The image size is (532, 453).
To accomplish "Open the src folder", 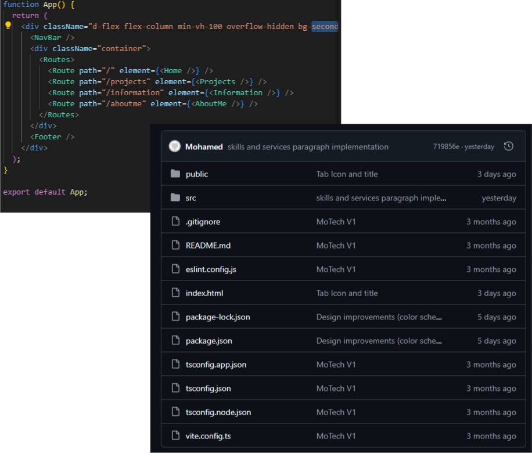I will coord(190,198).
